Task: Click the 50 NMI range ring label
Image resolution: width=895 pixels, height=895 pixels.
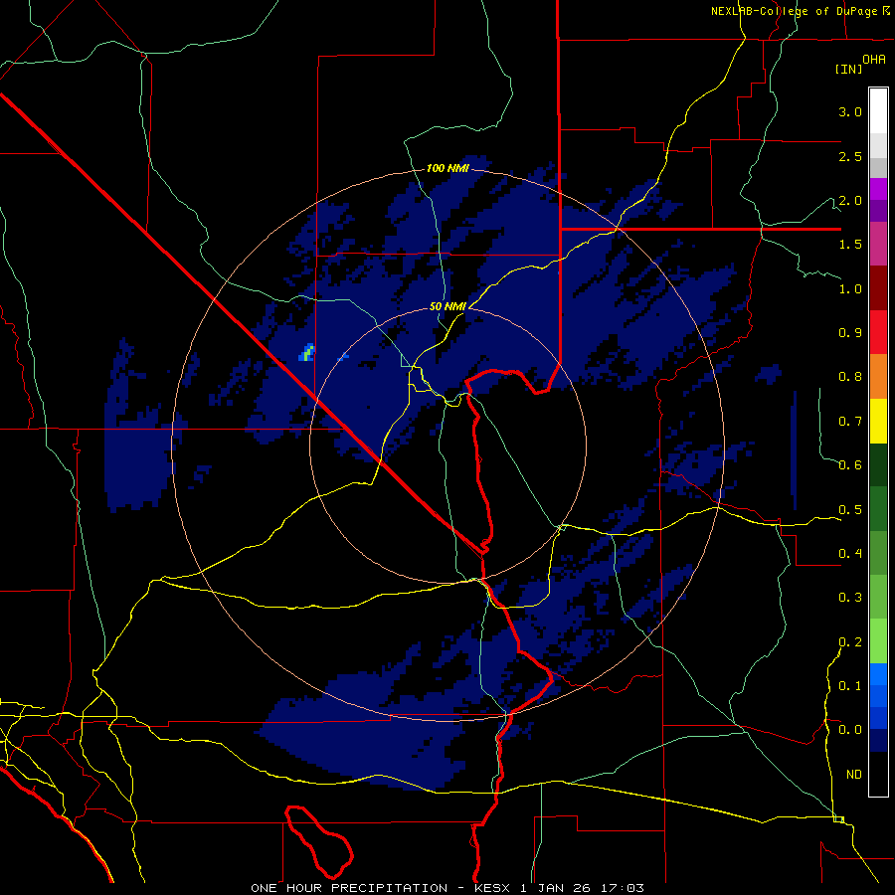Action: pyautogui.click(x=448, y=306)
